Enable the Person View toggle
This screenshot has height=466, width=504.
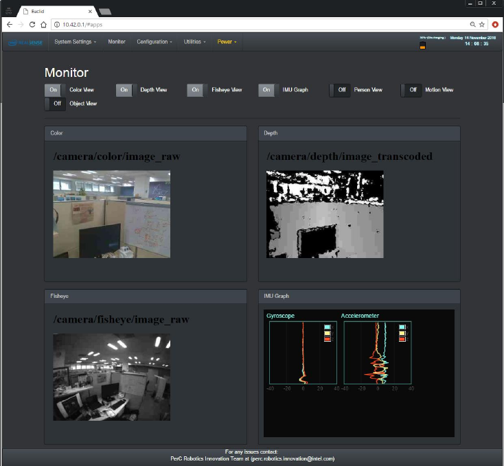(340, 90)
